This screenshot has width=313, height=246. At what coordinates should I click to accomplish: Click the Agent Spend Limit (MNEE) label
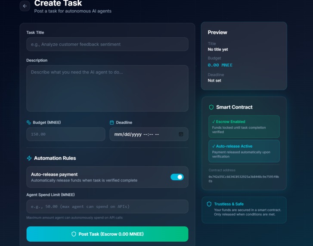(50, 194)
